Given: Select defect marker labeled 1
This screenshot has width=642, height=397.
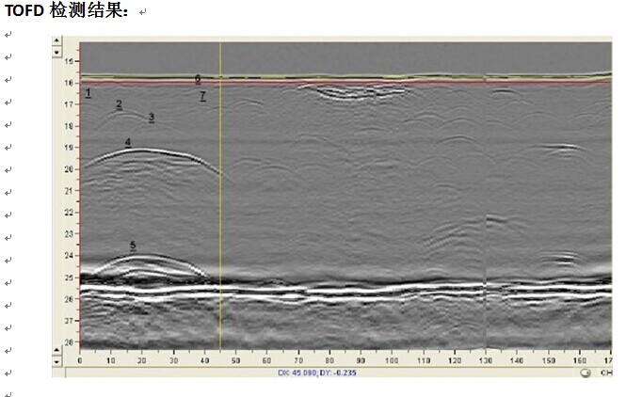Looking at the screenshot, I should pyautogui.click(x=88, y=93).
